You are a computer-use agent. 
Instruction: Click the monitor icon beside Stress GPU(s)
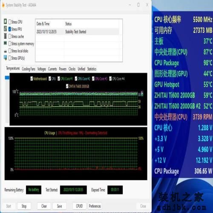point(6,58)
